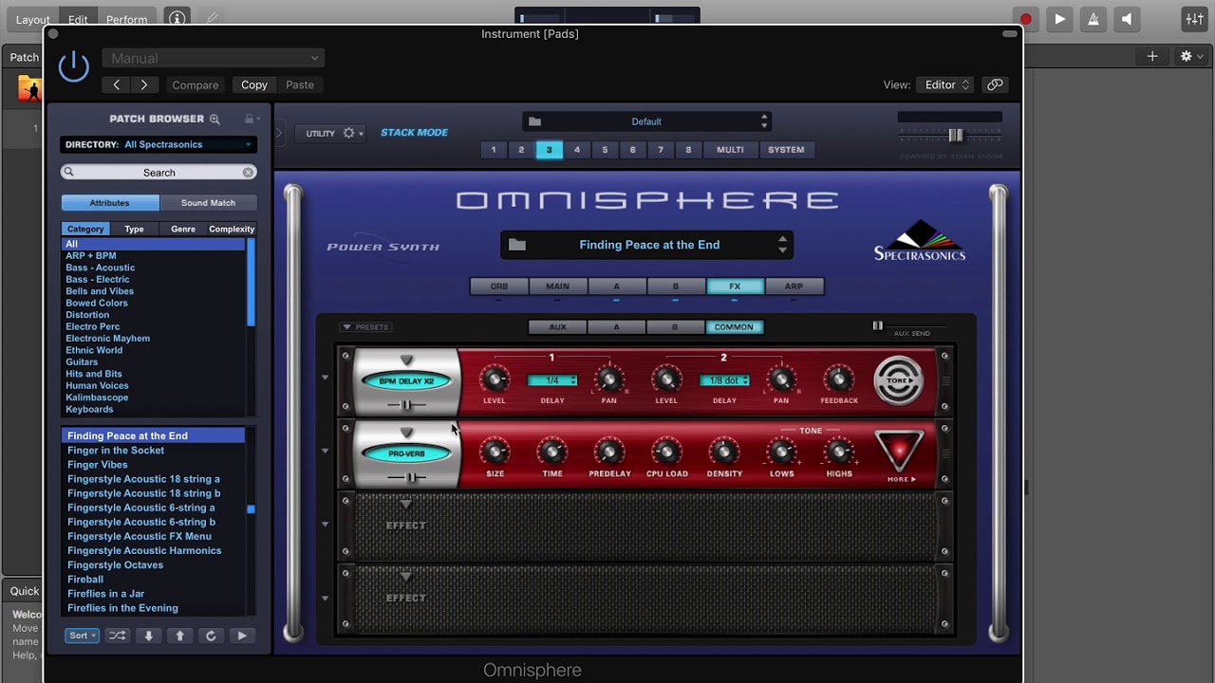Filter by the Genre column

point(183,229)
